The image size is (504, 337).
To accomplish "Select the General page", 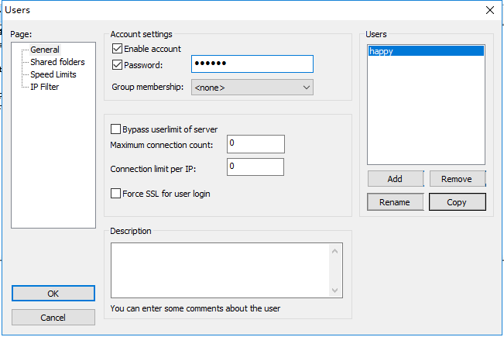I will pyautogui.click(x=45, y=50).
